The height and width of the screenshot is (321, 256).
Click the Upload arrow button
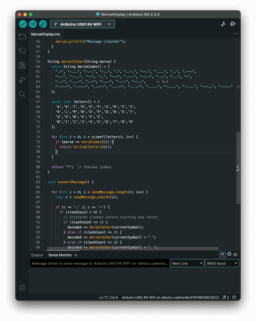(x=33, y=24)
